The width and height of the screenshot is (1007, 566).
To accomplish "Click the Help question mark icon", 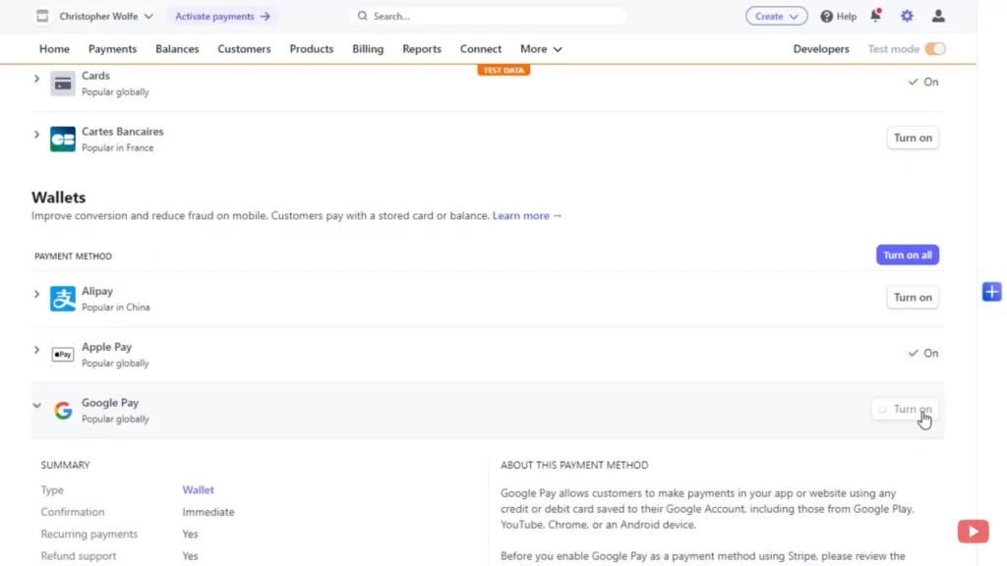I will pos(826,16).
